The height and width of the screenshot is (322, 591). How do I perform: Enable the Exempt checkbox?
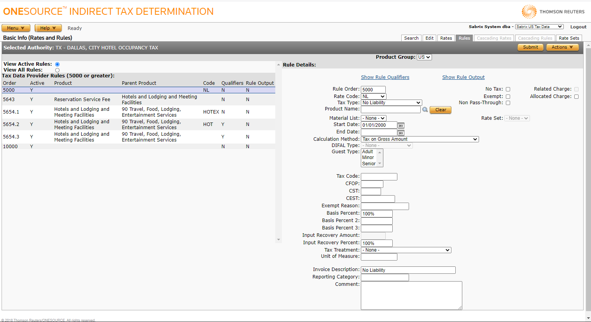pyautogui.click(x=508, y=96)
